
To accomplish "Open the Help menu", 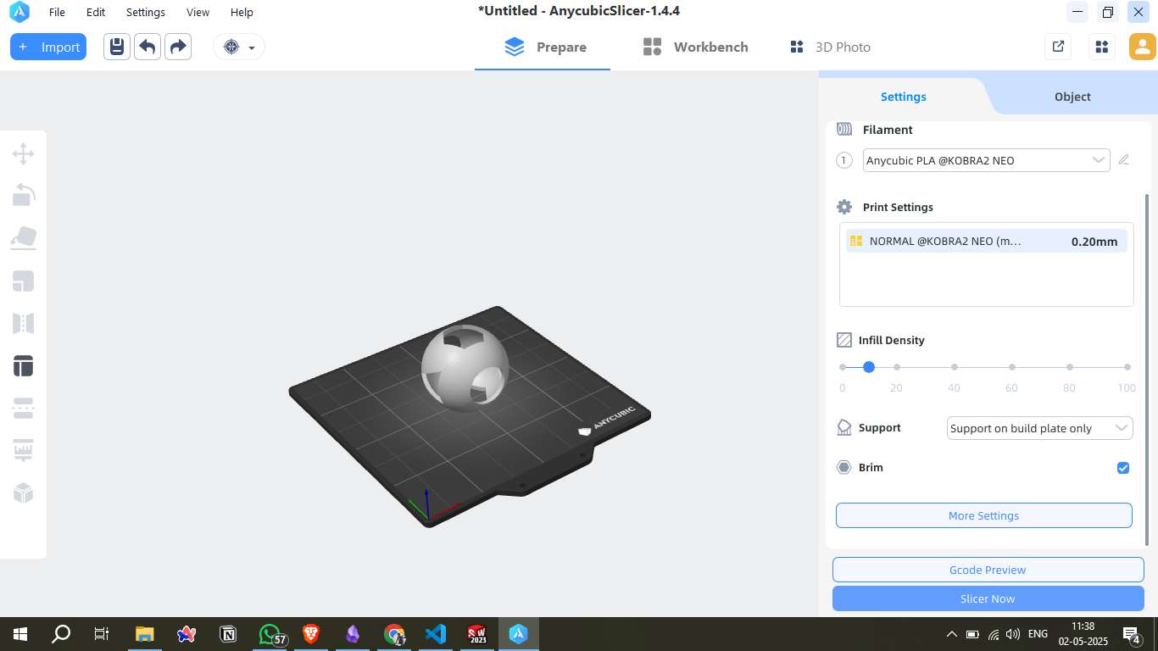I will tap(242, 12).
